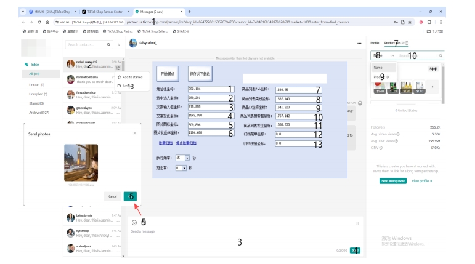Image resolution: width=475 pixels, height=264 pixels.
Task: Click the coordinate field showing 1688,95
Action: click(x=298, y=90)
